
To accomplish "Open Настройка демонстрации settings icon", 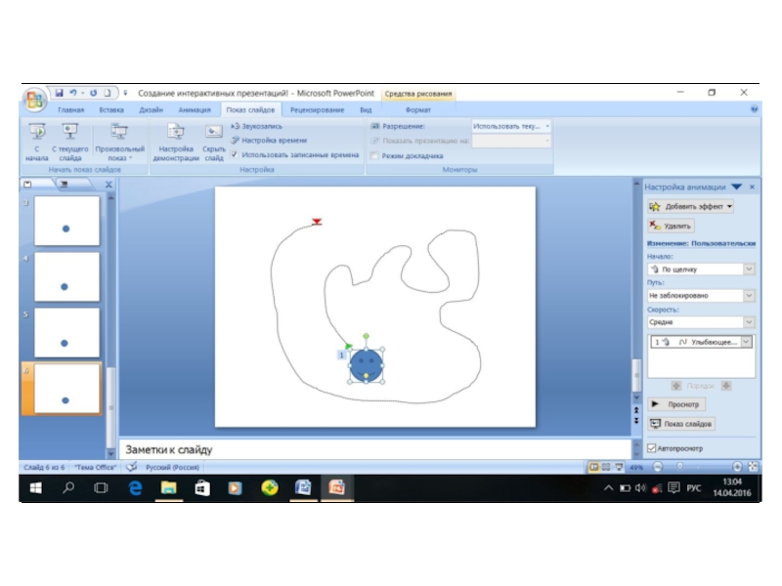I will pos(176,133).
